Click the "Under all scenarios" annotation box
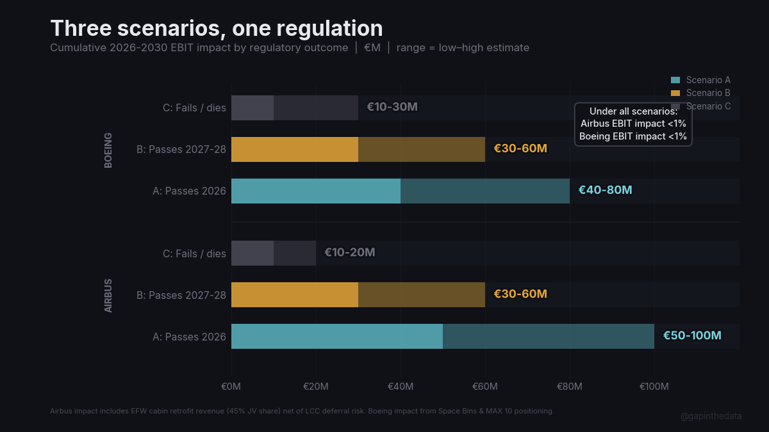The height and width of the screenshot is (432, 769). (633, 124)
